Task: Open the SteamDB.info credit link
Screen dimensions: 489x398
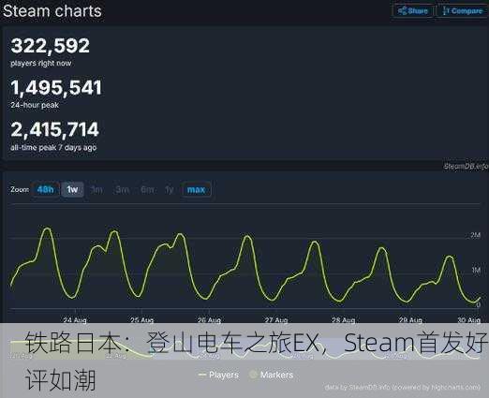Action: [x=467, y=166]
